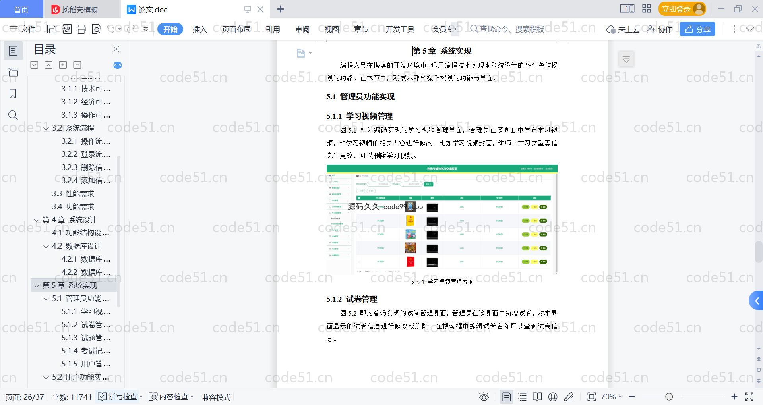Switch to web layout globe icon
The image size is (763, 405).
pyautogui.click(x=553, y=397)
